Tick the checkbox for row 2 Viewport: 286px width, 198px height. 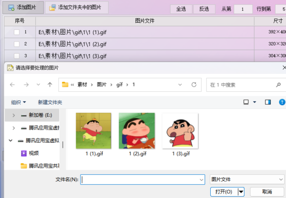click(16, 44)
